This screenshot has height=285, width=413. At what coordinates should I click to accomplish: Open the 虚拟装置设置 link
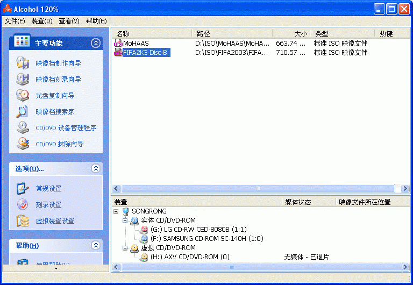[x=55, y=220]
